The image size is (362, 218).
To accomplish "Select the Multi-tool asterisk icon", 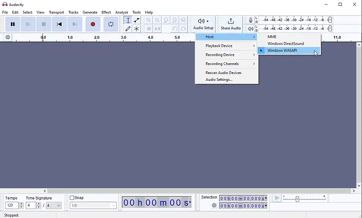I will tap(137, 29).
